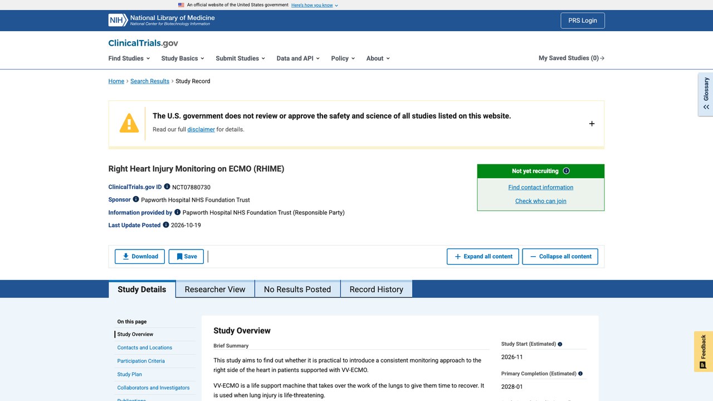Jump to Study Plan section
This screenshot has height=401, width=713.
pos(129,374)
